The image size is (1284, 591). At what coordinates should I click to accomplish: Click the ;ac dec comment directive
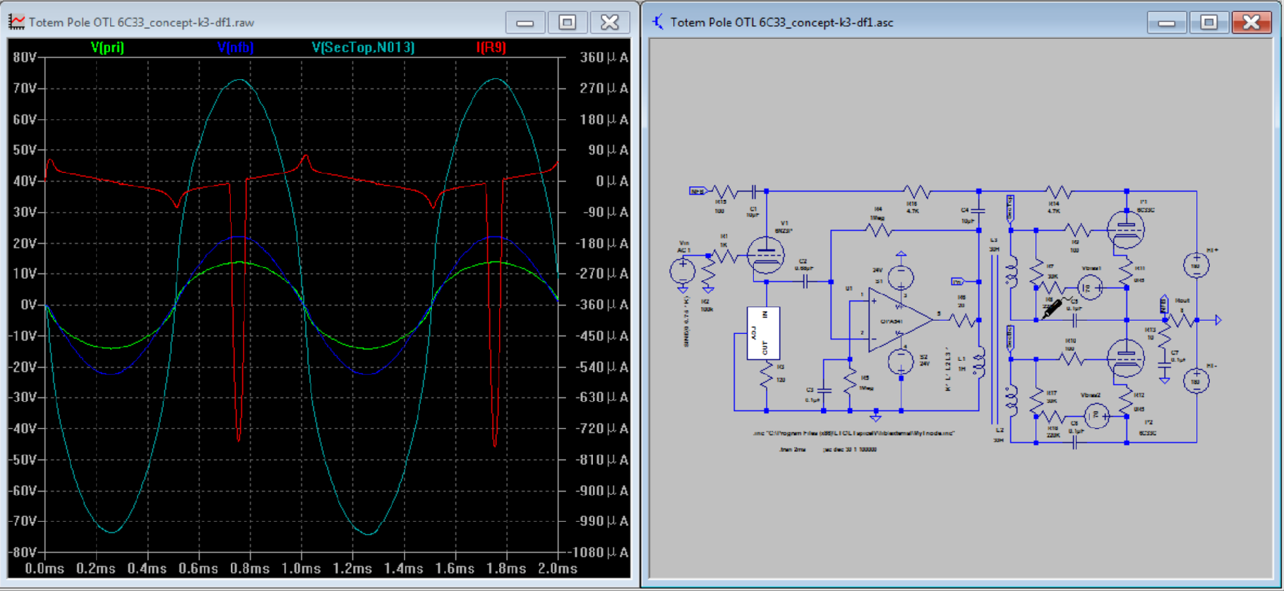850,450
